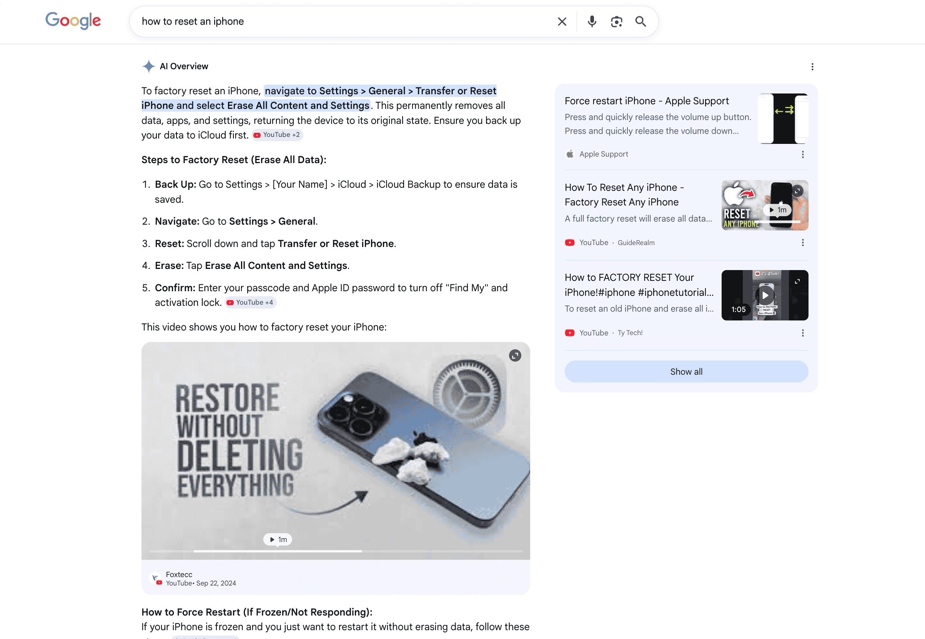Click 'Ty Tech!' channel label
The height and width of the screenshot is (639, 925).
click(x=630, y=333)
